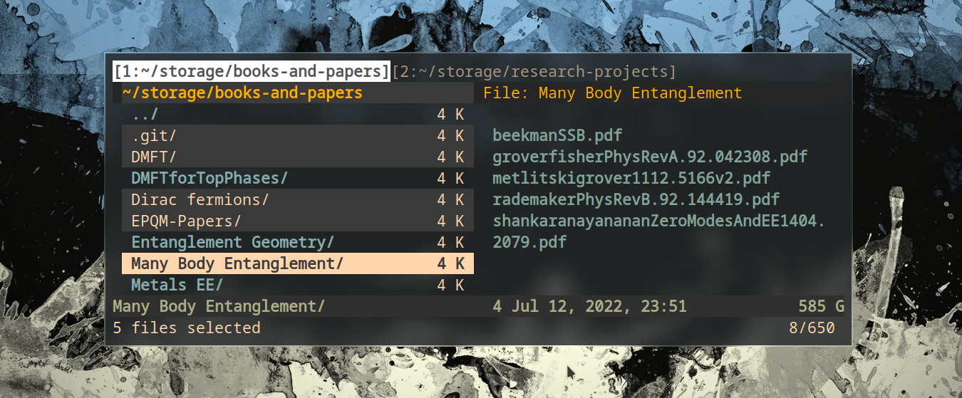Open the EPQM-Papers folder

coord(186,221)
